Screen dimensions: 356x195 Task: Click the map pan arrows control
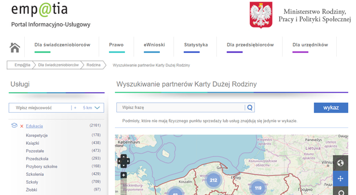tap(123, 161)
